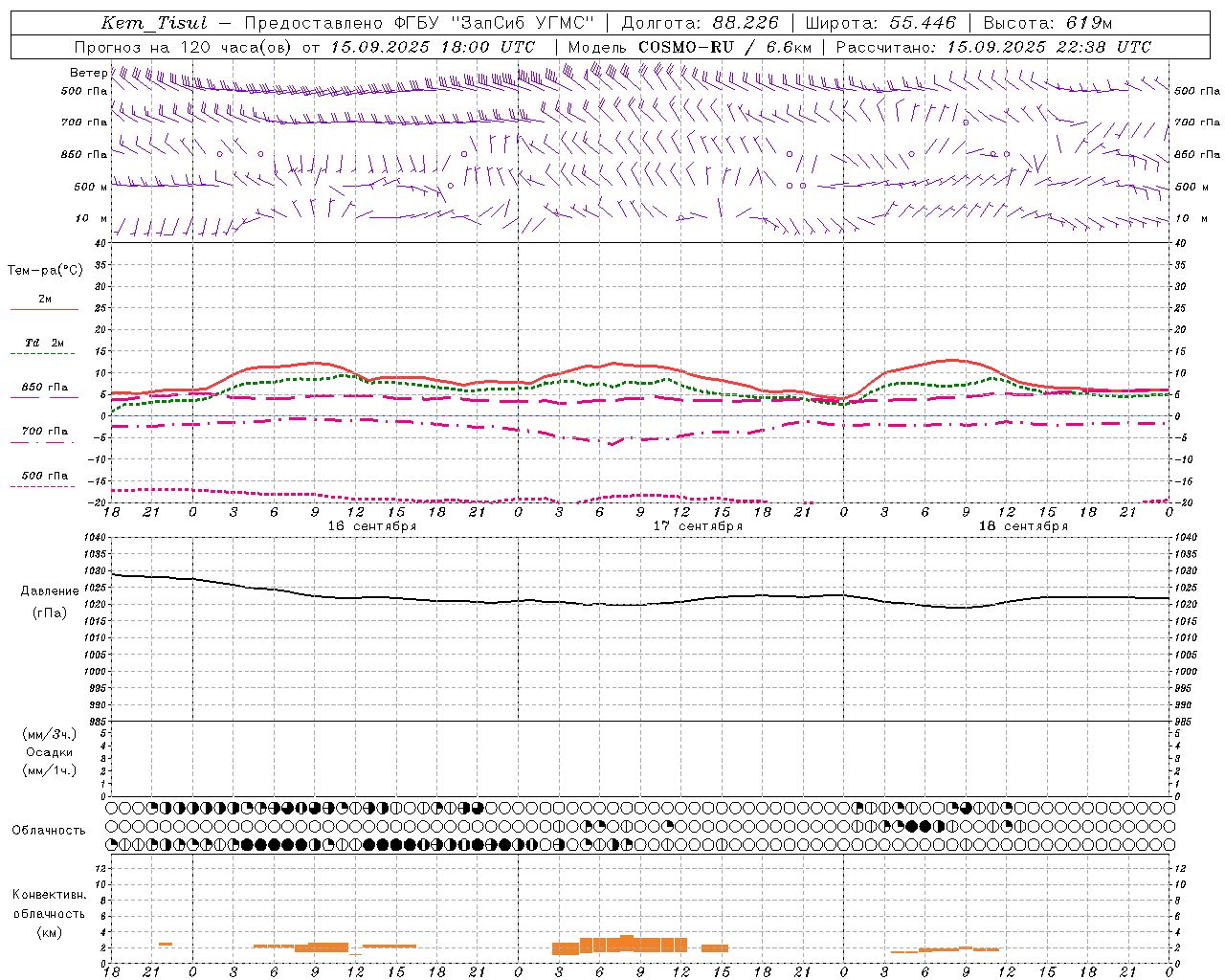This screenshot has width=1225, height=980.
Task: Click the 'Ветер' wind panel label
Action: [x=89, y=73]
